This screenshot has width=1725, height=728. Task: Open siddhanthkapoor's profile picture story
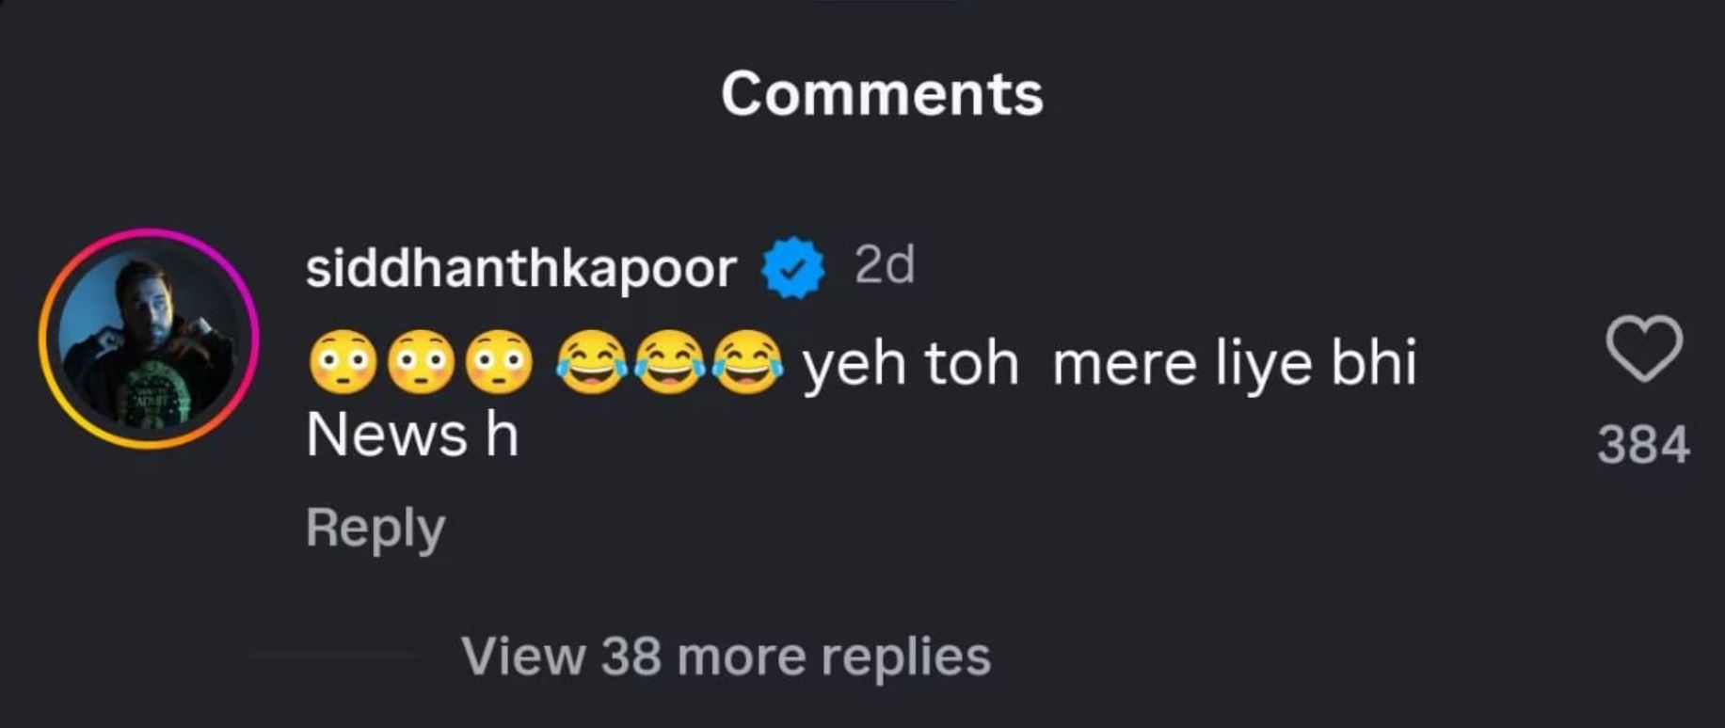[149, 339]
